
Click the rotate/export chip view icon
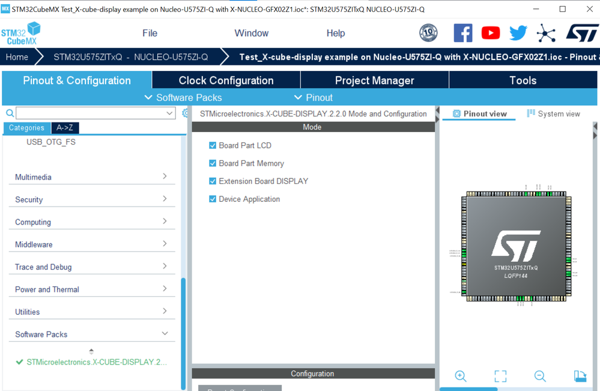coord(580,376)
